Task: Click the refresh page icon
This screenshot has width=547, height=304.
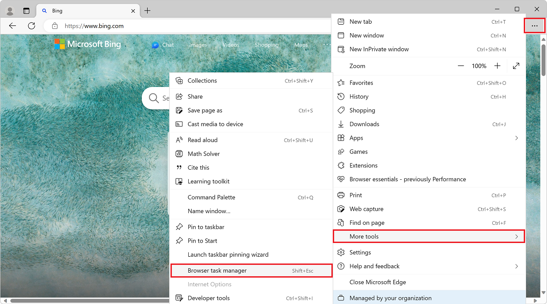Action: [x=31, y=26]
